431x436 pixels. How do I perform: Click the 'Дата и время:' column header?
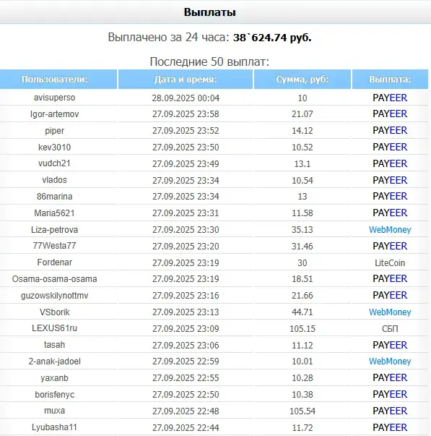186,80
